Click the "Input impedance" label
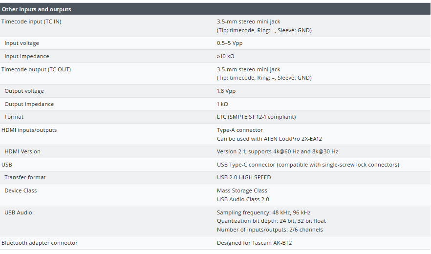The height and width of the screenshot is (254, 431). pyautogui.click(x=27, y=56)
